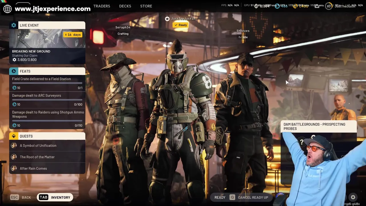Click the yellow 1,400 currency icon
This screenshot has height=206, width=366.
click(x=296, y=6)
